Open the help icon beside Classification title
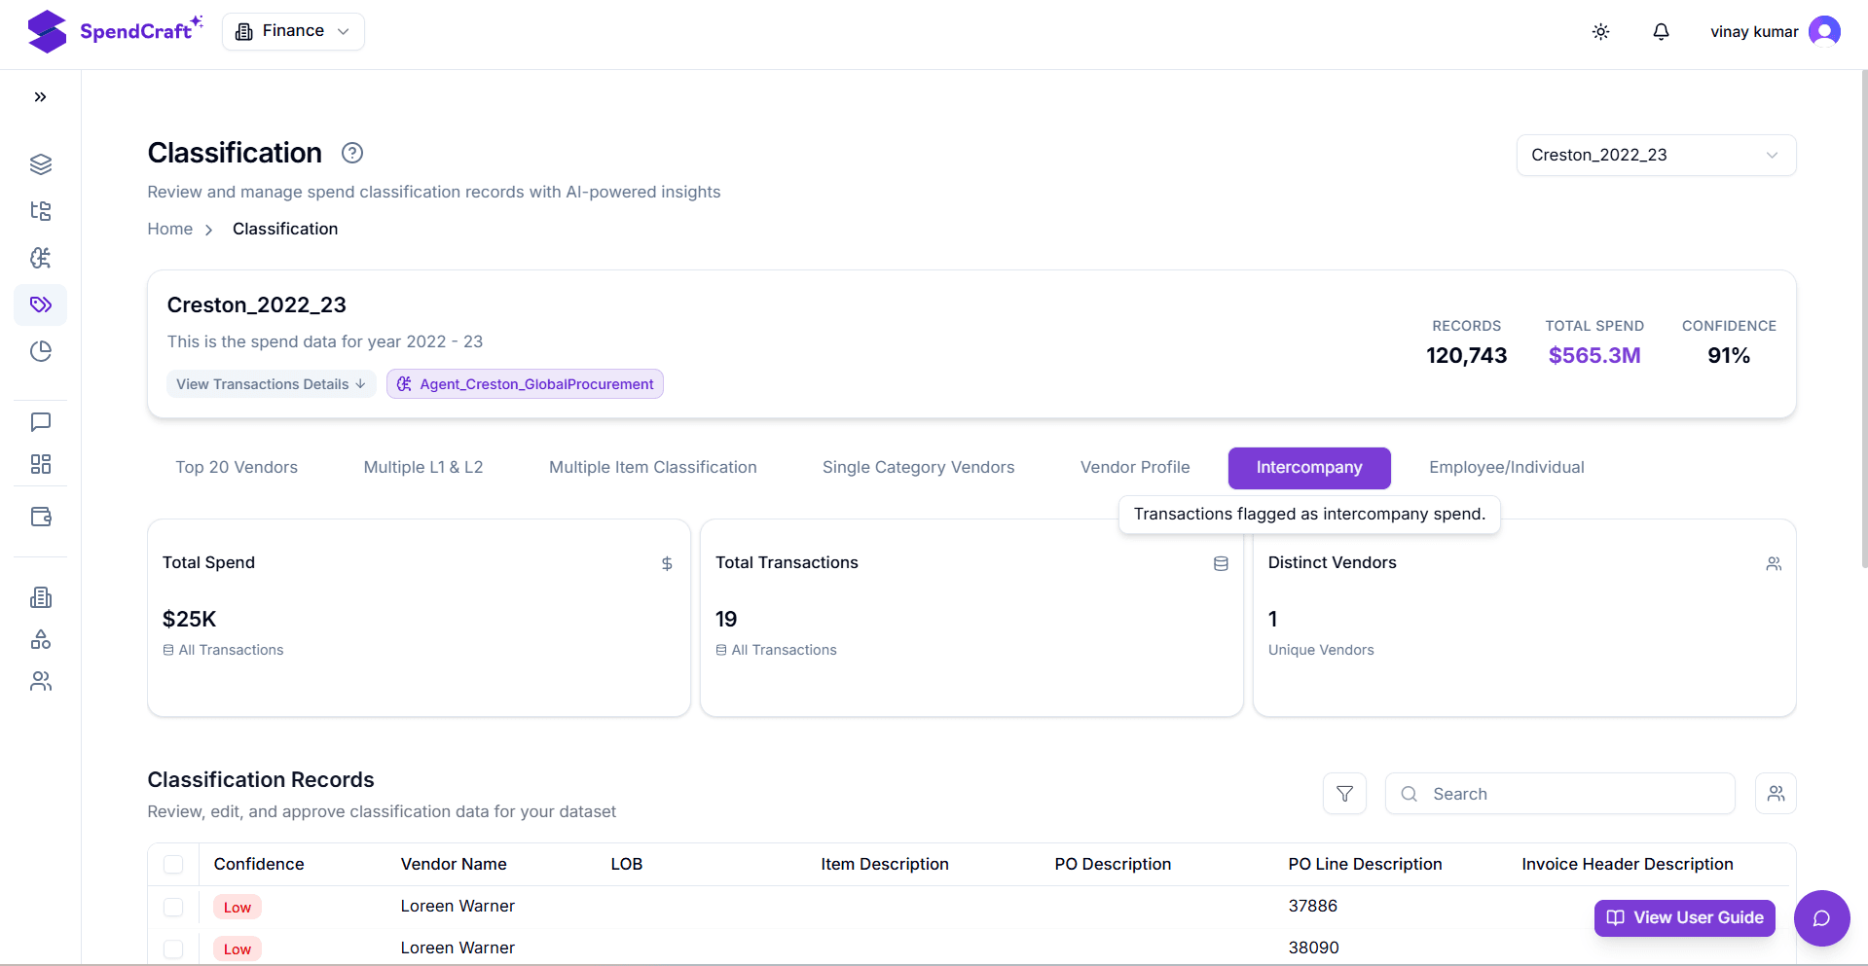Image resolution: width=1868 pixels, height=966 pixels. tap(352, 153)
